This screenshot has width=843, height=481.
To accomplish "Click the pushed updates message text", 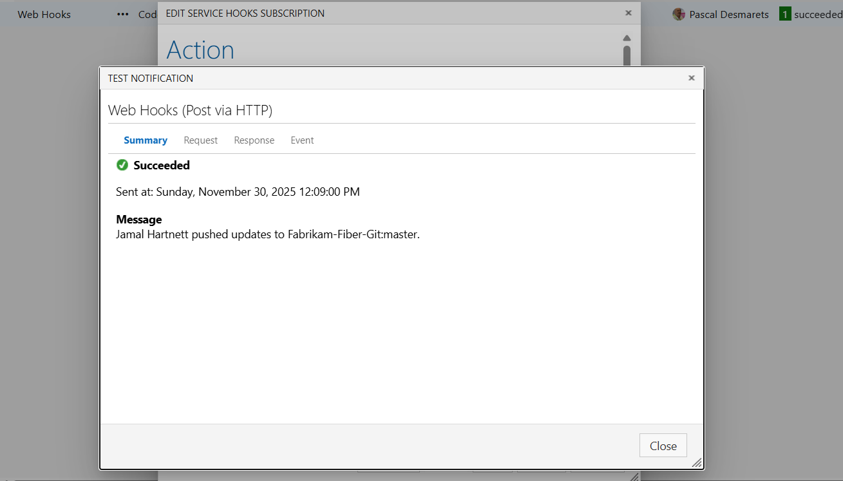I will [x=268, y=234].
